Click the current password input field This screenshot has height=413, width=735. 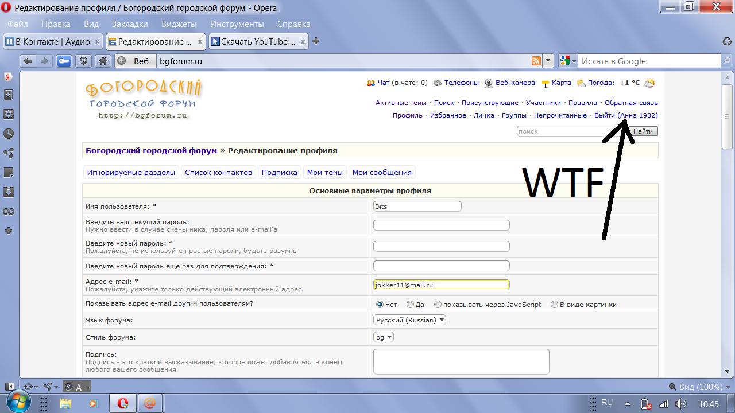click(441, 225)
